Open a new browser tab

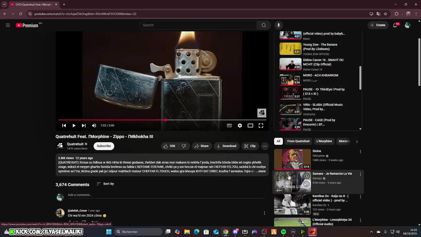[64, 5]
